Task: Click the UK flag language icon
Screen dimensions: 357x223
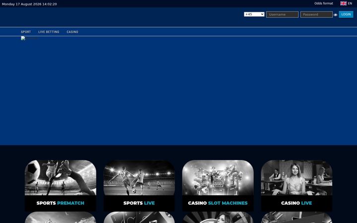Action: tap(343, 3)
